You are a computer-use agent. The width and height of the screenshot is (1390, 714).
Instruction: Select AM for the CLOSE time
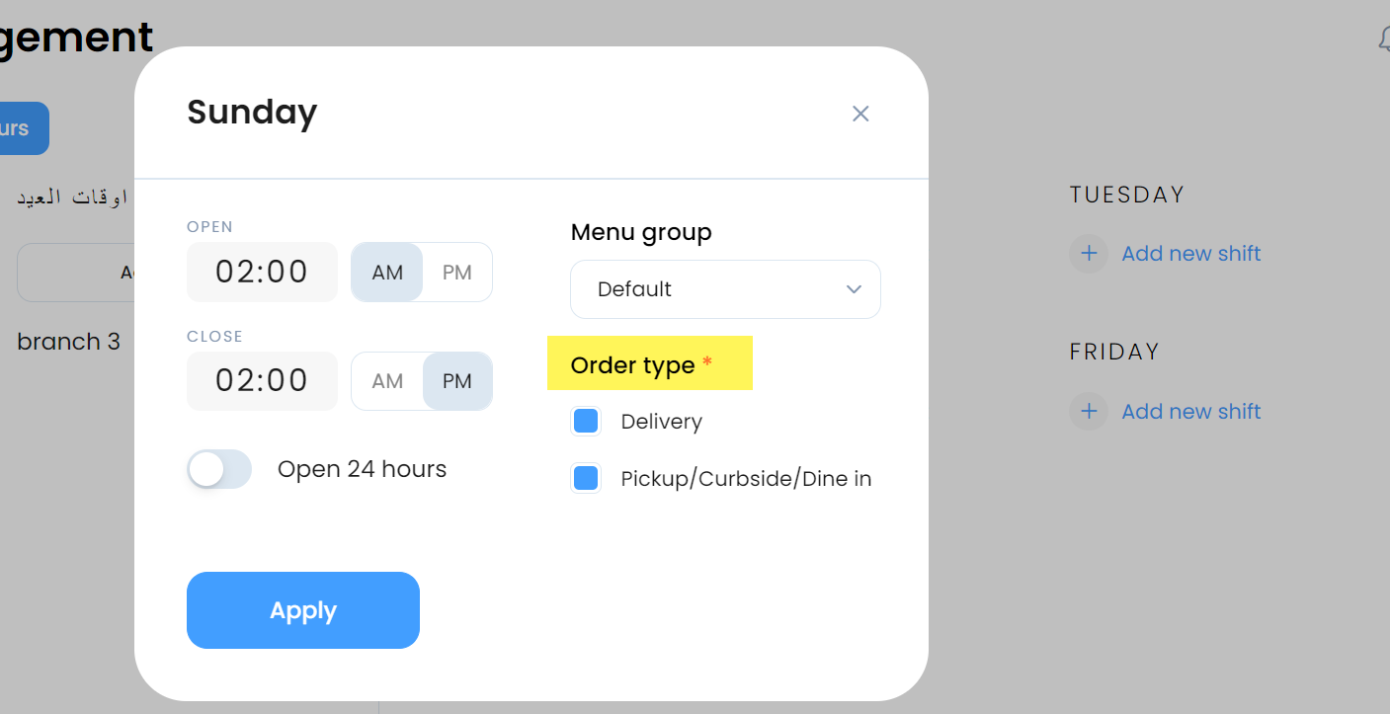pos(387,381)
